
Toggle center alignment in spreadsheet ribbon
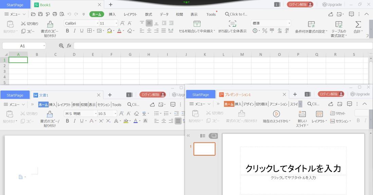(149, 31)
